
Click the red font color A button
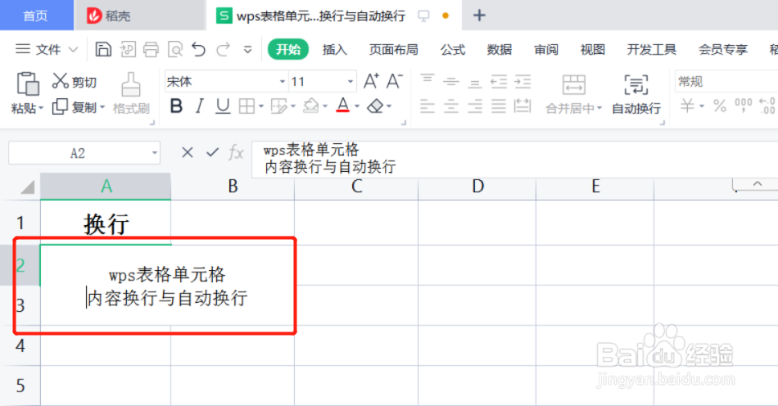coord(342,106)
